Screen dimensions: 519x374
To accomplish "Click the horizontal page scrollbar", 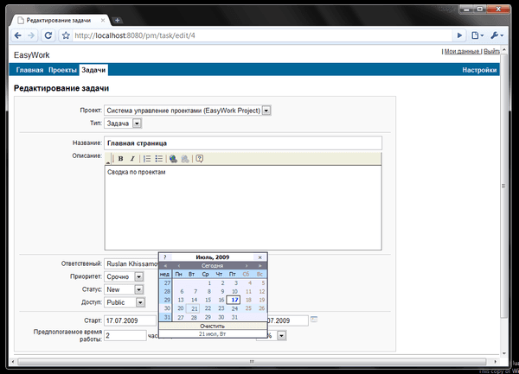I will coord(252,361).
